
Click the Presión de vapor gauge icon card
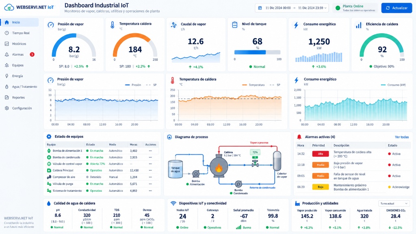tap(51, 25)
